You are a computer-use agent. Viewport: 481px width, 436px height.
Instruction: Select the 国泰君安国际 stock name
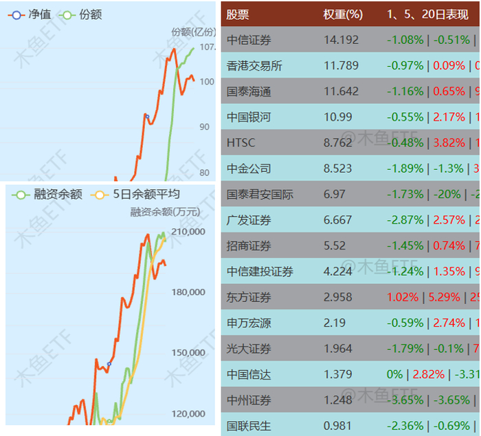(x=260, y=195)
